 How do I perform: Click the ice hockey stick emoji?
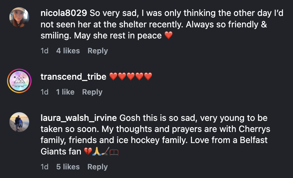click(105, 152)
